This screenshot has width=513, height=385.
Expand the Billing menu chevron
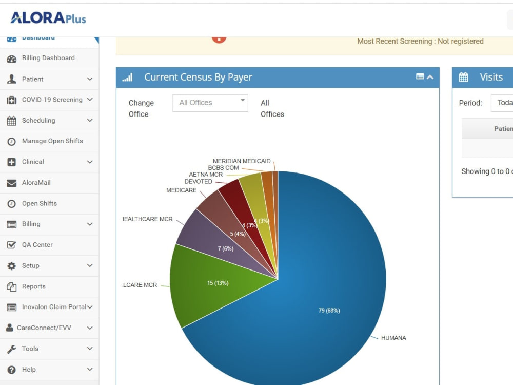point(90,224)
